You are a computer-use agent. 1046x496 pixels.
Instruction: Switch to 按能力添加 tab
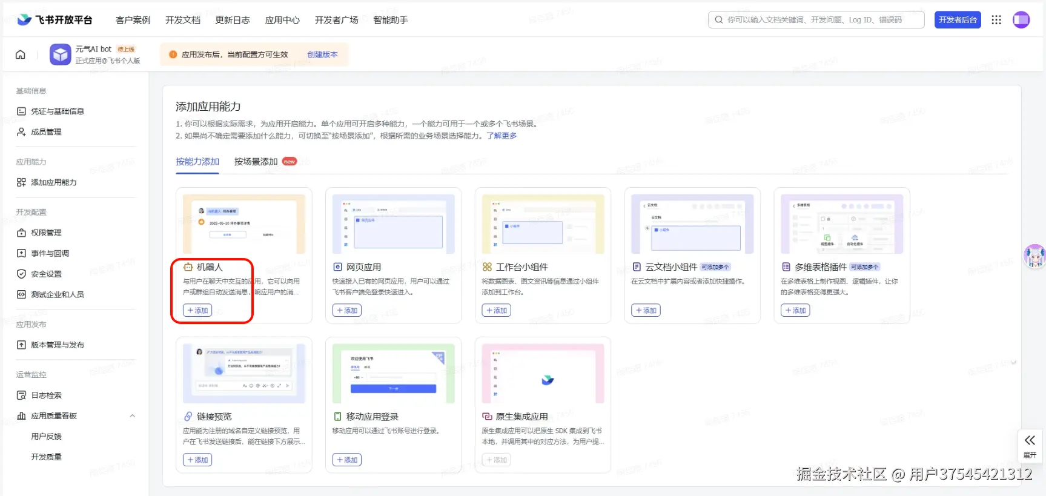click(197, 162)
